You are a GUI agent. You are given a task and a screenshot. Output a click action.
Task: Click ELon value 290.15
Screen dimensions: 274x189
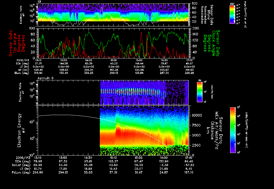(114, 73)
